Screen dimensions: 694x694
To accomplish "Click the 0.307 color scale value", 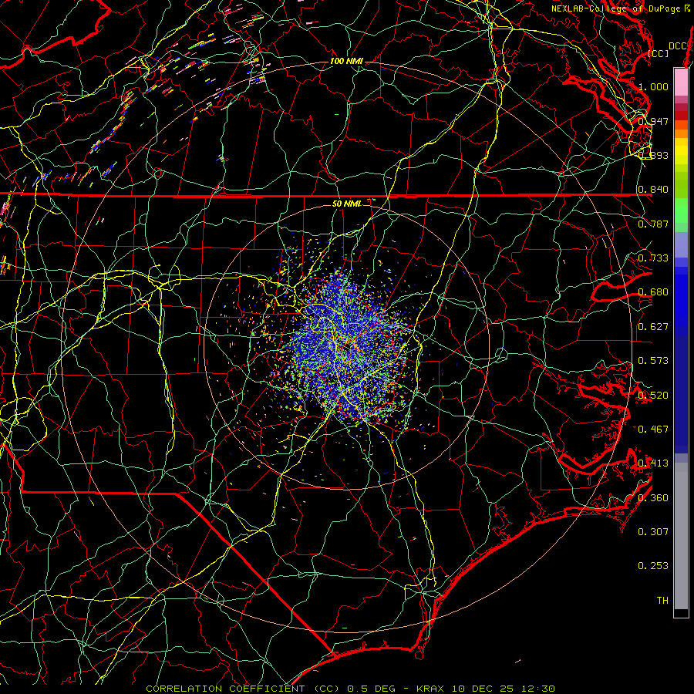I will [x=653, y=532].
